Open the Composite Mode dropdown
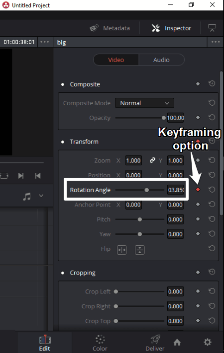This screenshot has height=353, width=224. coord(144,103)
